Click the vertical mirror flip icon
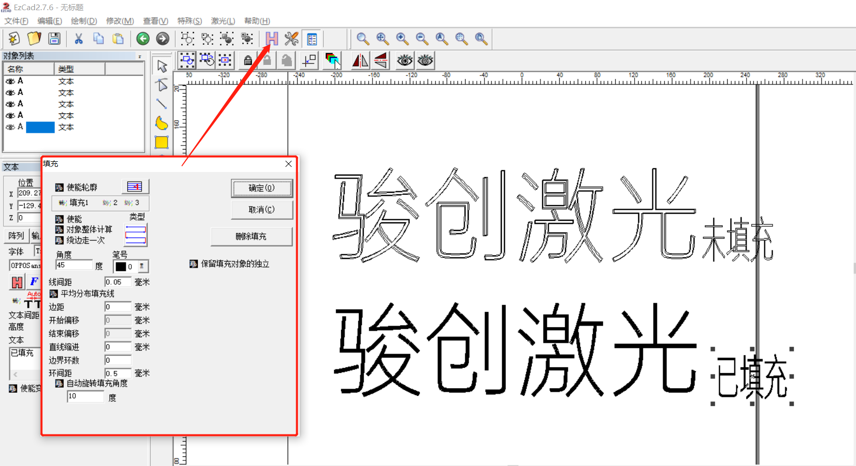856x466 pixels. click(381, 61)
